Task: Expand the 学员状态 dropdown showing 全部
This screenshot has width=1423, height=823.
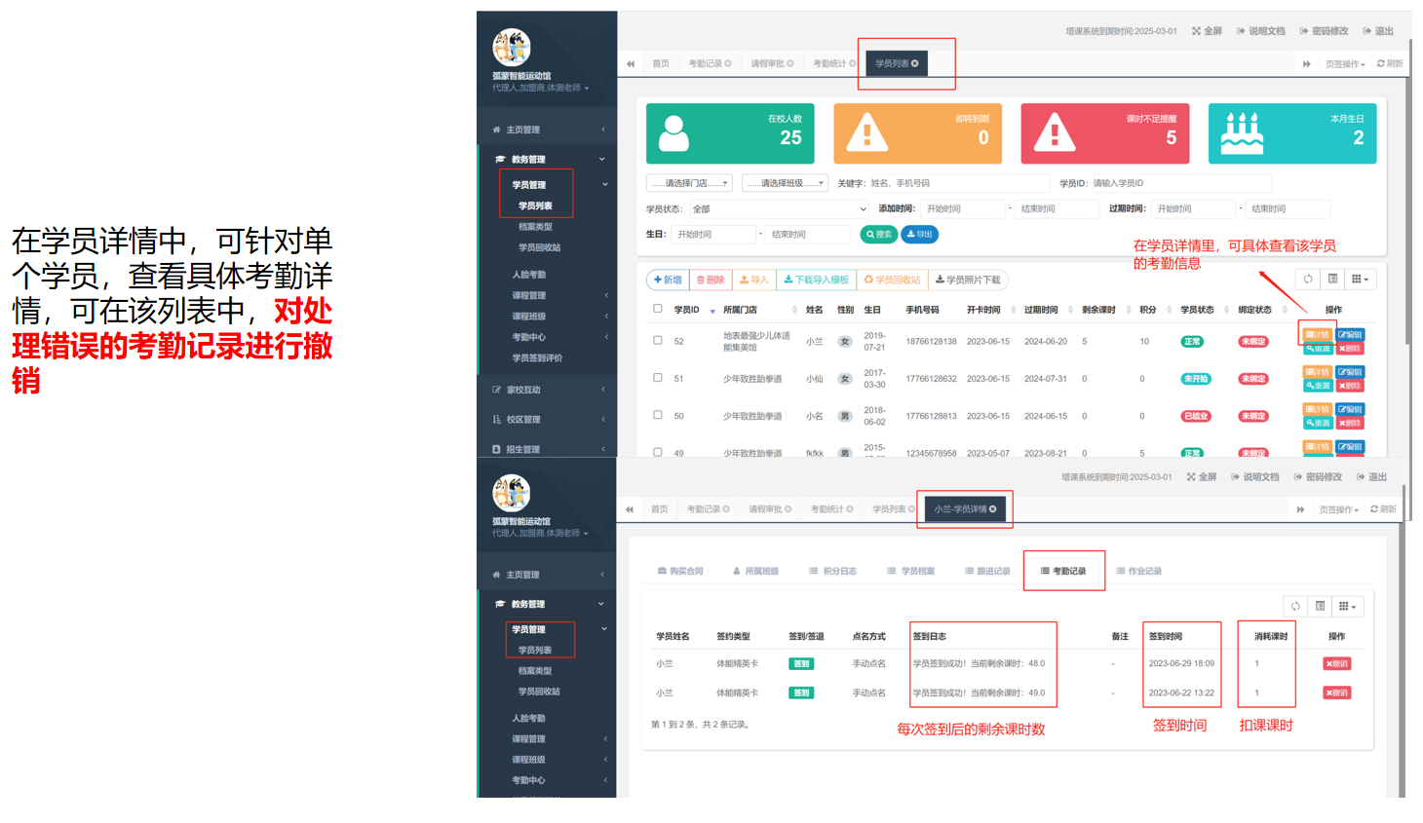Action: pos(777,209)
